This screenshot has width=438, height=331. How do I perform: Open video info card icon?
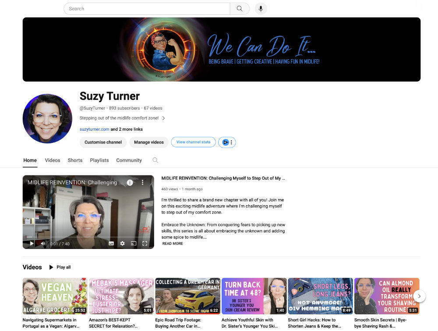tap(130, 182)
